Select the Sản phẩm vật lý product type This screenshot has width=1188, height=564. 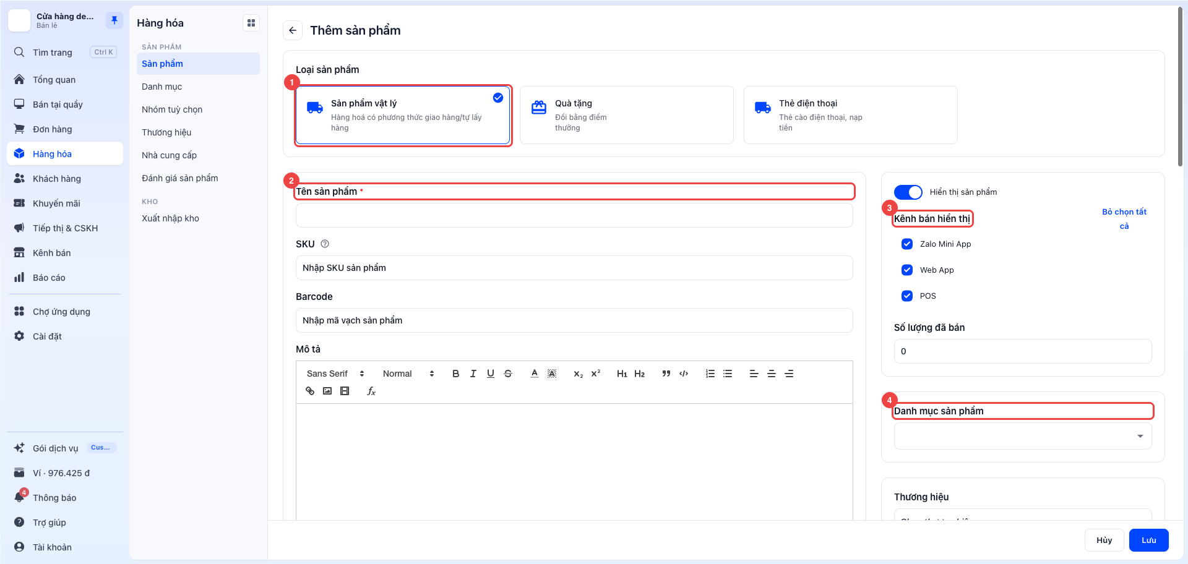[403, 115]
